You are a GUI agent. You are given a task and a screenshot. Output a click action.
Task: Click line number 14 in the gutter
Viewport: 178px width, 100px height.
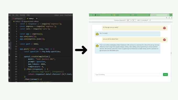tap(16, 57)
